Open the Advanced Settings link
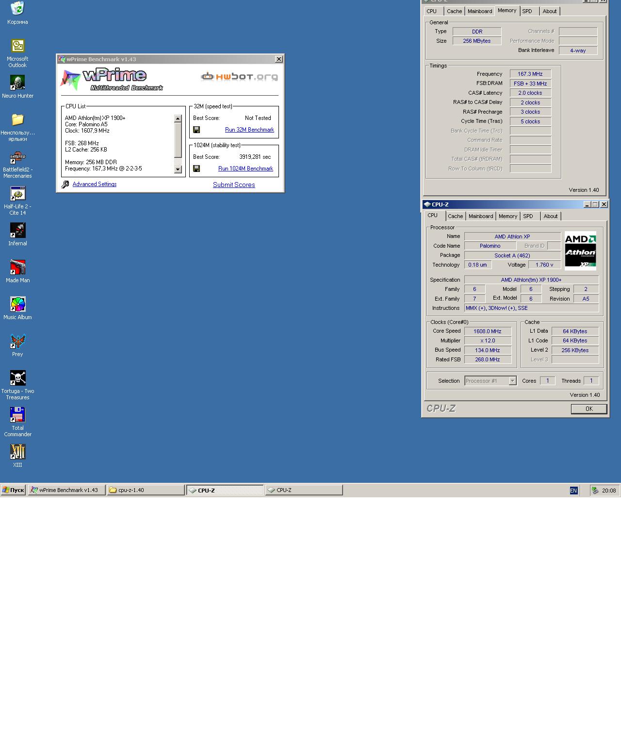621x746 pixels. [x=95, y=184]
